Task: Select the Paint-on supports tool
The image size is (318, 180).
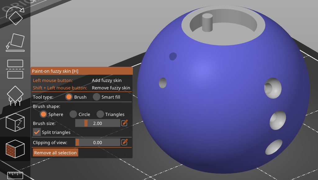Action: pos(15,95)
